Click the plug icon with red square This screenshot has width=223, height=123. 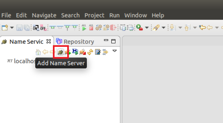point(83,52)
